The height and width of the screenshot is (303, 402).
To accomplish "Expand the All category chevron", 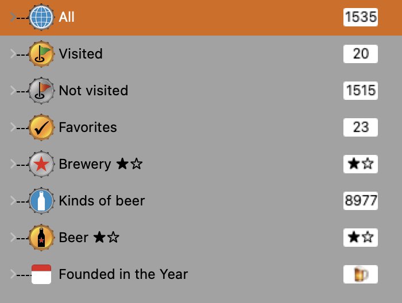I will point(13,17).
